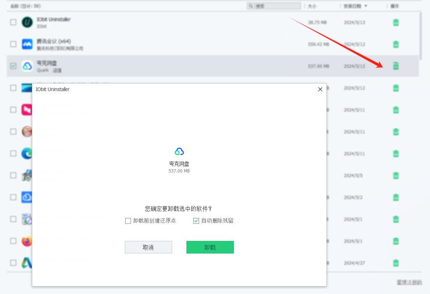
Task: Deselect the 夸克网盘 row checkbox
Action: (13, 66)
